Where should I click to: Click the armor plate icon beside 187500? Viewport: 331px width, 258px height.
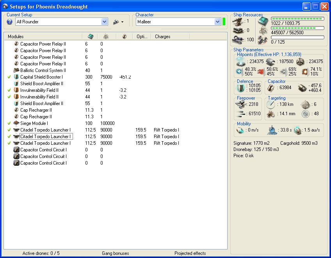pos(270,61)
